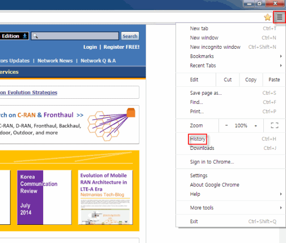
Task: Click the Chrome hamburger menu icon
Action: point(279,17)
